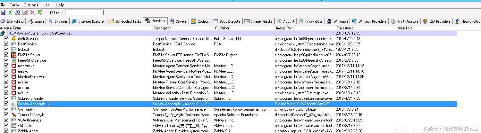The width and height of the screenshot is (481, 133).
Task: Click into the Filter text box
Action: point(84,13)
